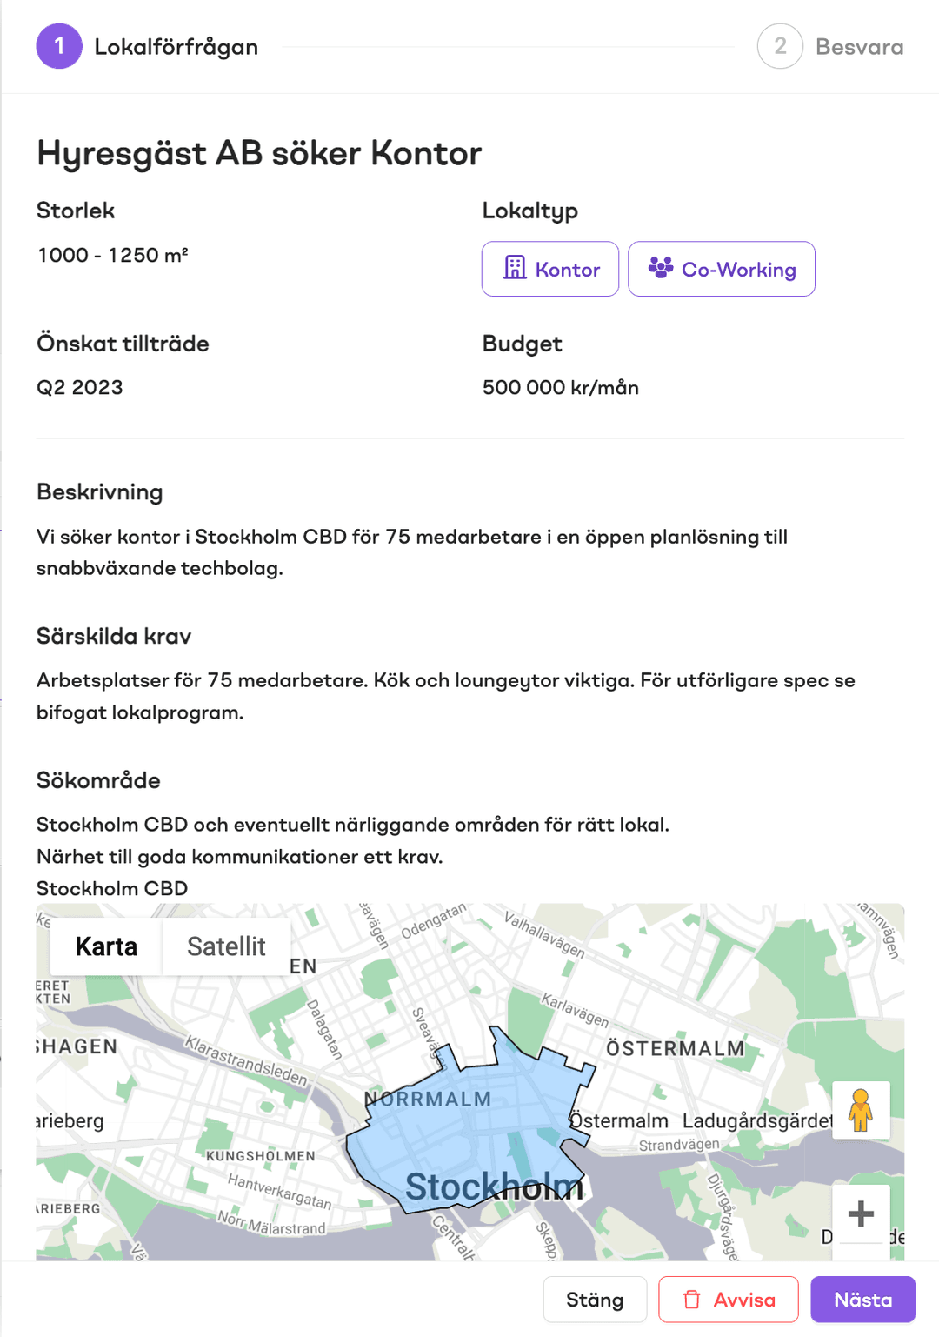Open the Karta map type selector
This screenshot has width=939, height=1337.
pyautogui.click(x=106, y=946)
